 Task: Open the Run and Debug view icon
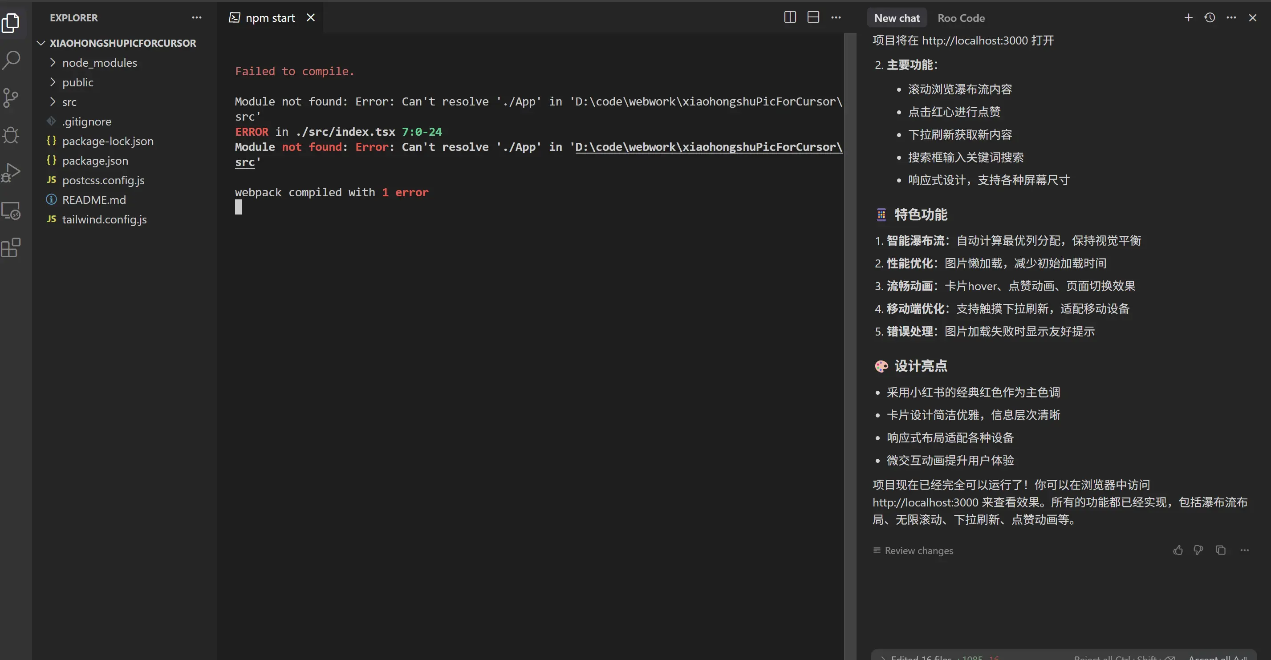11,173
